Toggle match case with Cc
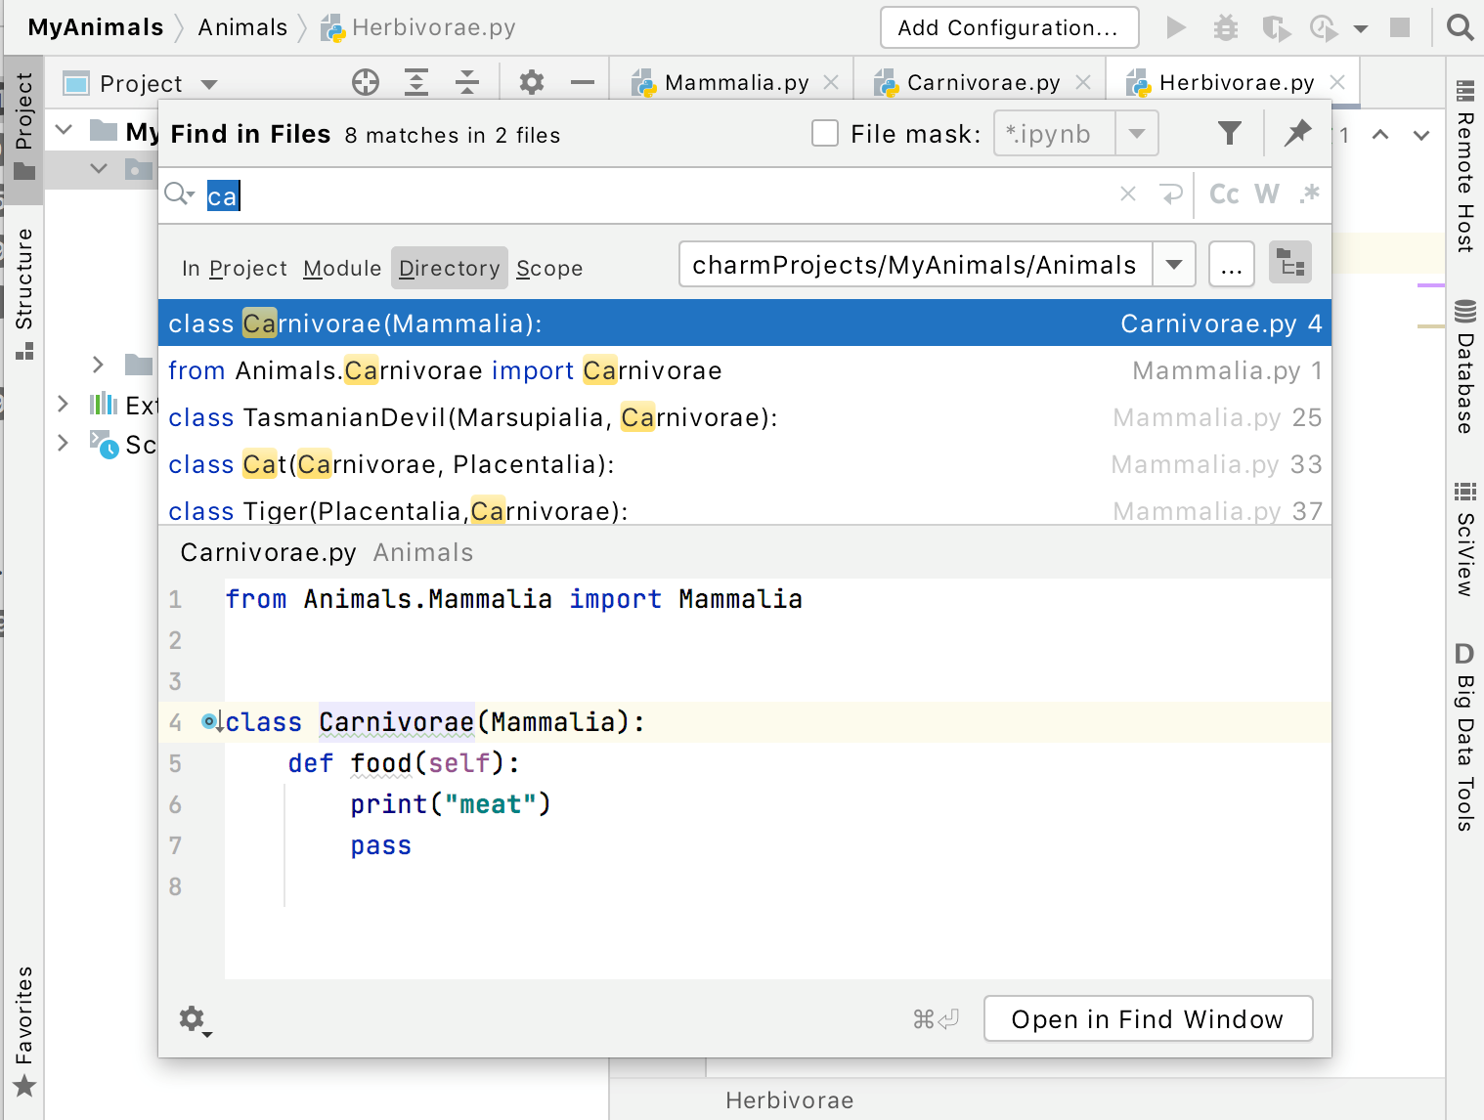 1224,194
